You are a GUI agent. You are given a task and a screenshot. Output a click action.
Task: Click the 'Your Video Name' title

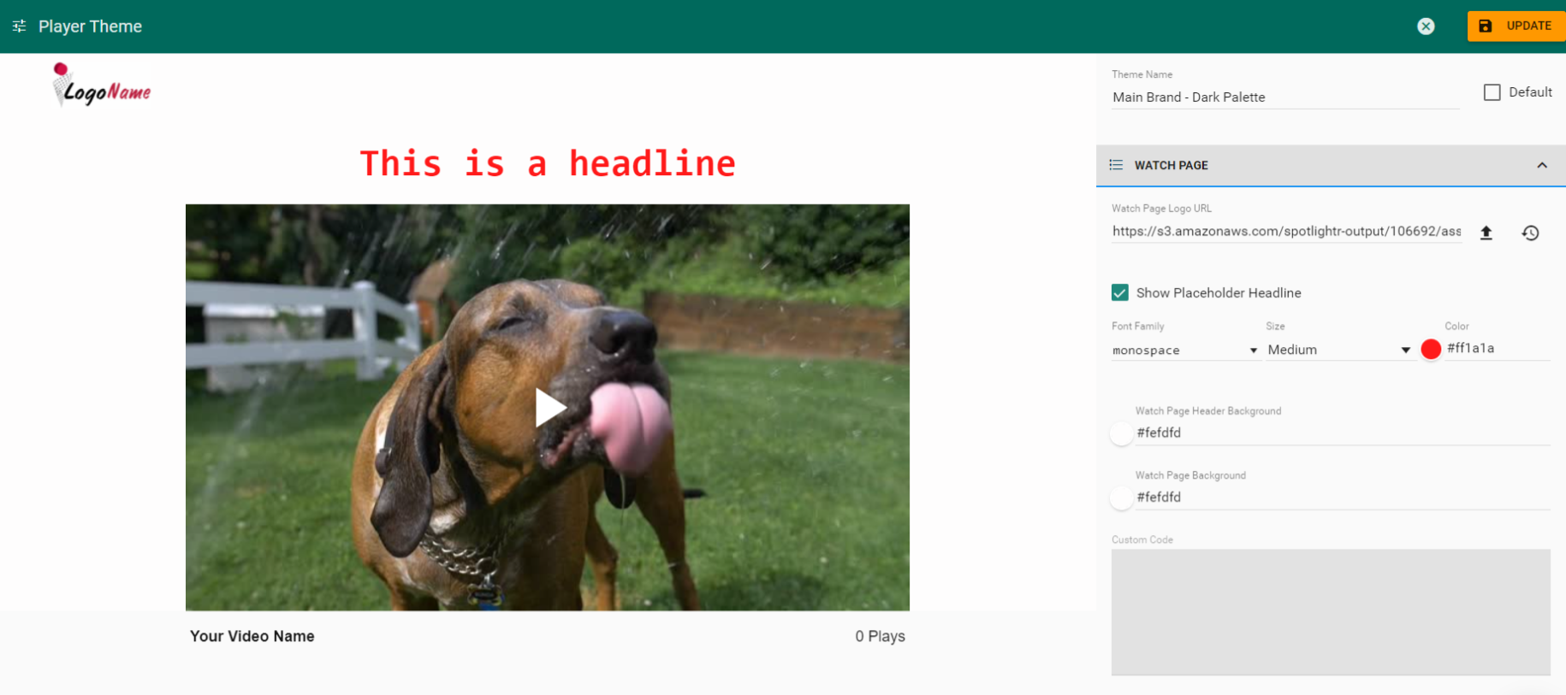coord(252,636)
